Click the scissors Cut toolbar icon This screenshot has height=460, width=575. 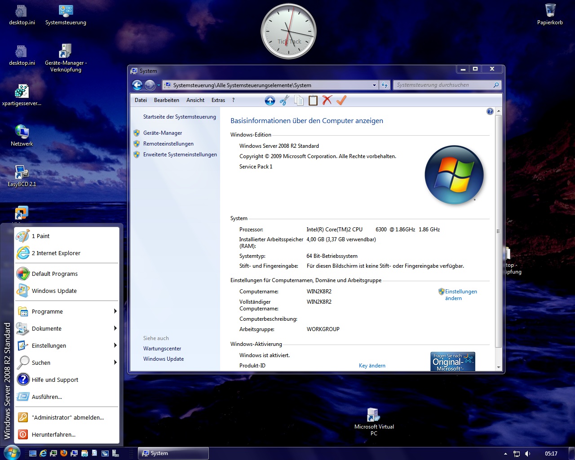[284, 100]
